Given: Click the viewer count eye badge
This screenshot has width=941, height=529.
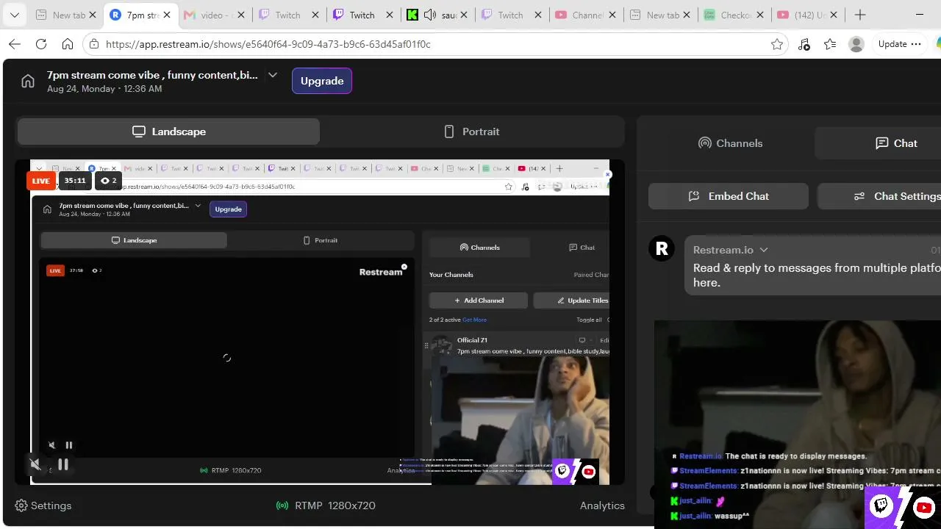Looking at the screenshot, I should tap(109, 181).
